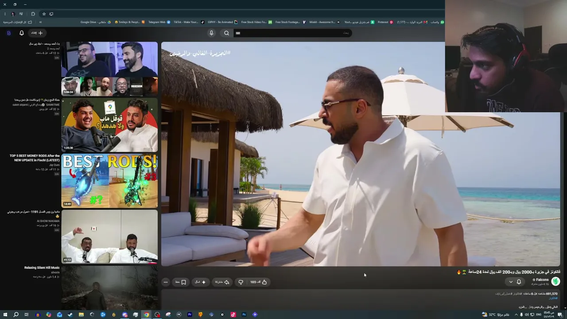Open the weather 32°C taskbar widget
Image resolution: width=567 pixels, height=319 pixels.
(x=496, y=315)
